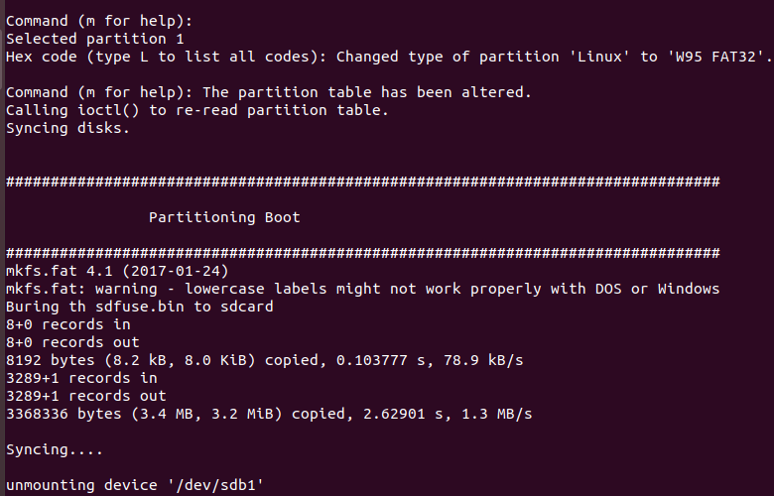774x496 pixels.
Task: Click the "Calling ioctl()" output line
Action: [x=197, y=110]
